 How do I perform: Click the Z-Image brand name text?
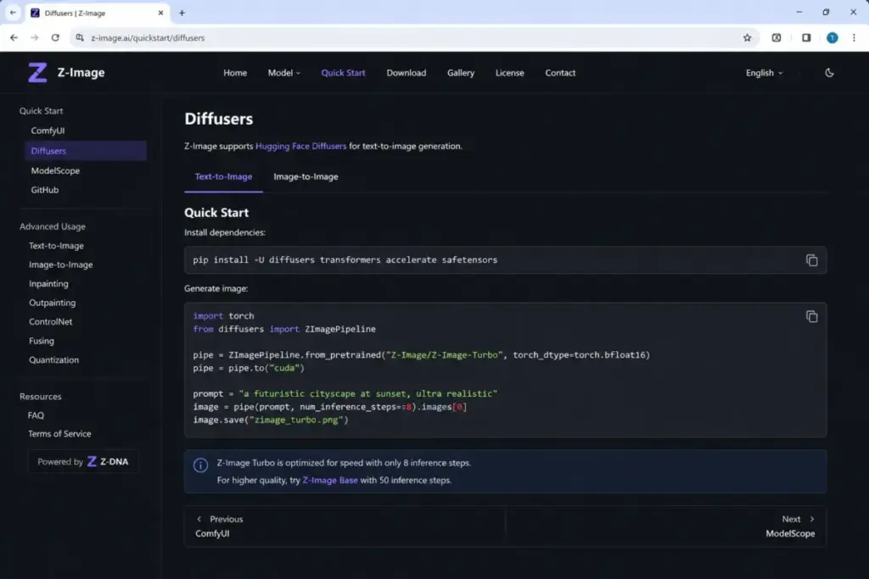point(81,73)
